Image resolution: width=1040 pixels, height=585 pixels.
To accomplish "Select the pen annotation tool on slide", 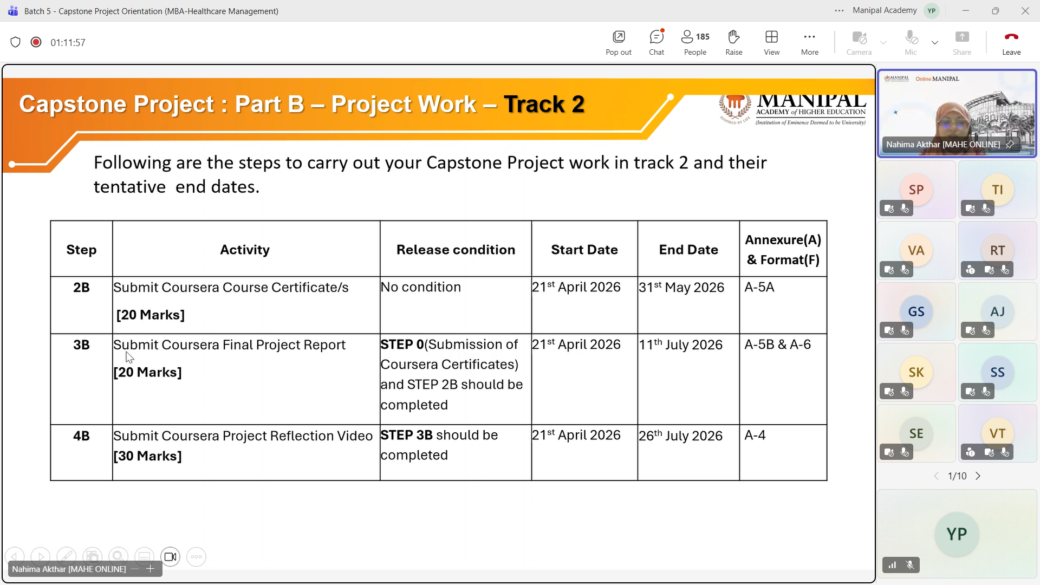I will click(67, 556).
